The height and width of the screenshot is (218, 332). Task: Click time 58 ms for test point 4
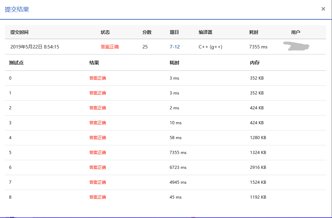(176, 138)
